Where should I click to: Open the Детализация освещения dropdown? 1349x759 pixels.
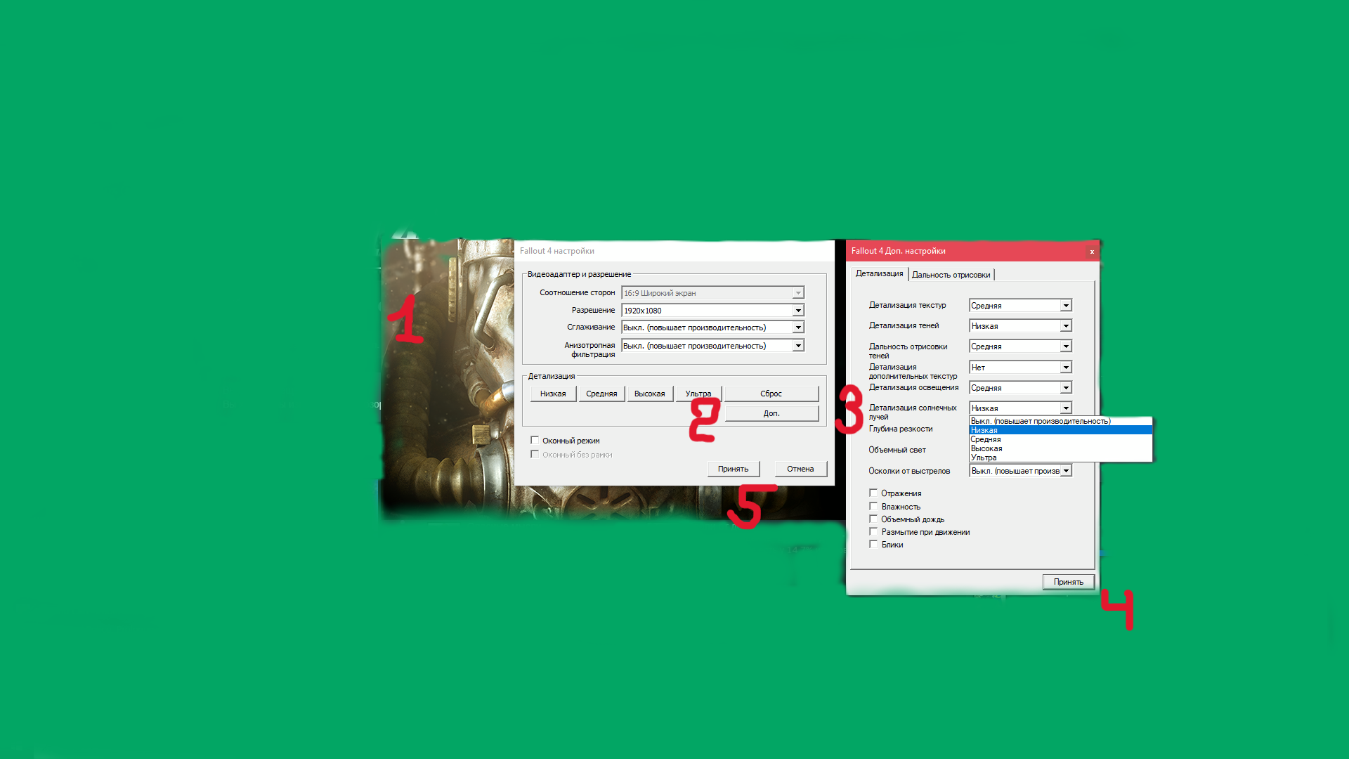tap(1020, 388)
